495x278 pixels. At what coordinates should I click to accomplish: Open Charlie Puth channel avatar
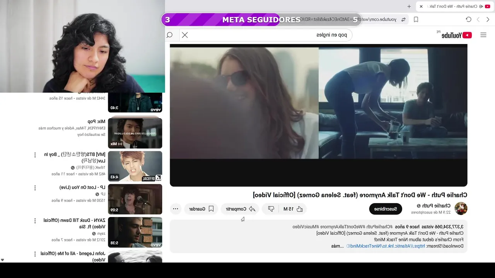click(x=461, y=208)
